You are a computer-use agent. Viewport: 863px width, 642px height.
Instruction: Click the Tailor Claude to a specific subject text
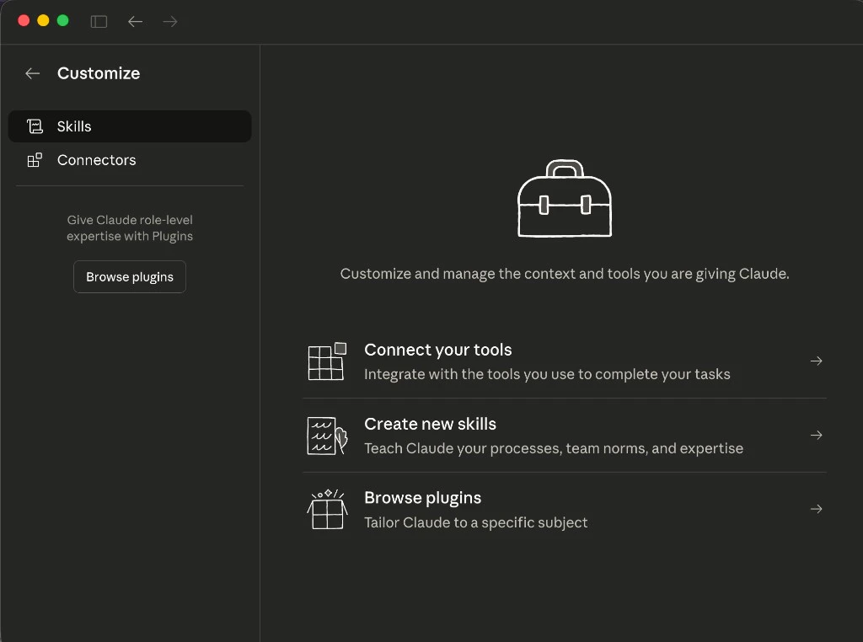(474, 522)
